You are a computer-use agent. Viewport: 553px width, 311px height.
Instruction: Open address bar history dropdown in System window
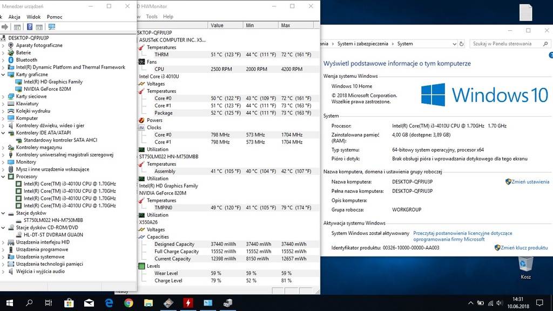[454, 44]
